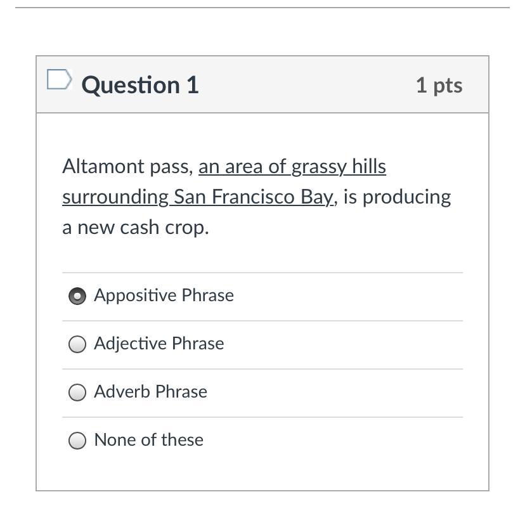
Task: Pick the Adverb Phrase radio button
Action: coord(77,392)
